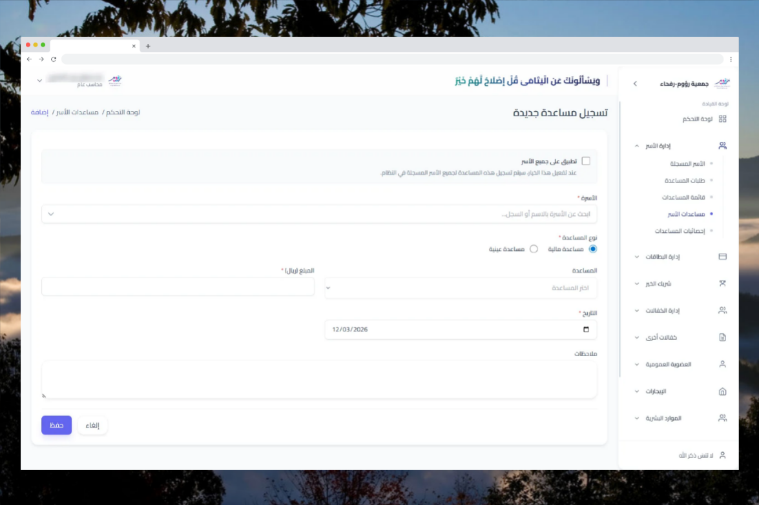Click the association logo in the sidebar header
Screen dimensions: 759x505
pyautogui.click(x=722, y=83)
